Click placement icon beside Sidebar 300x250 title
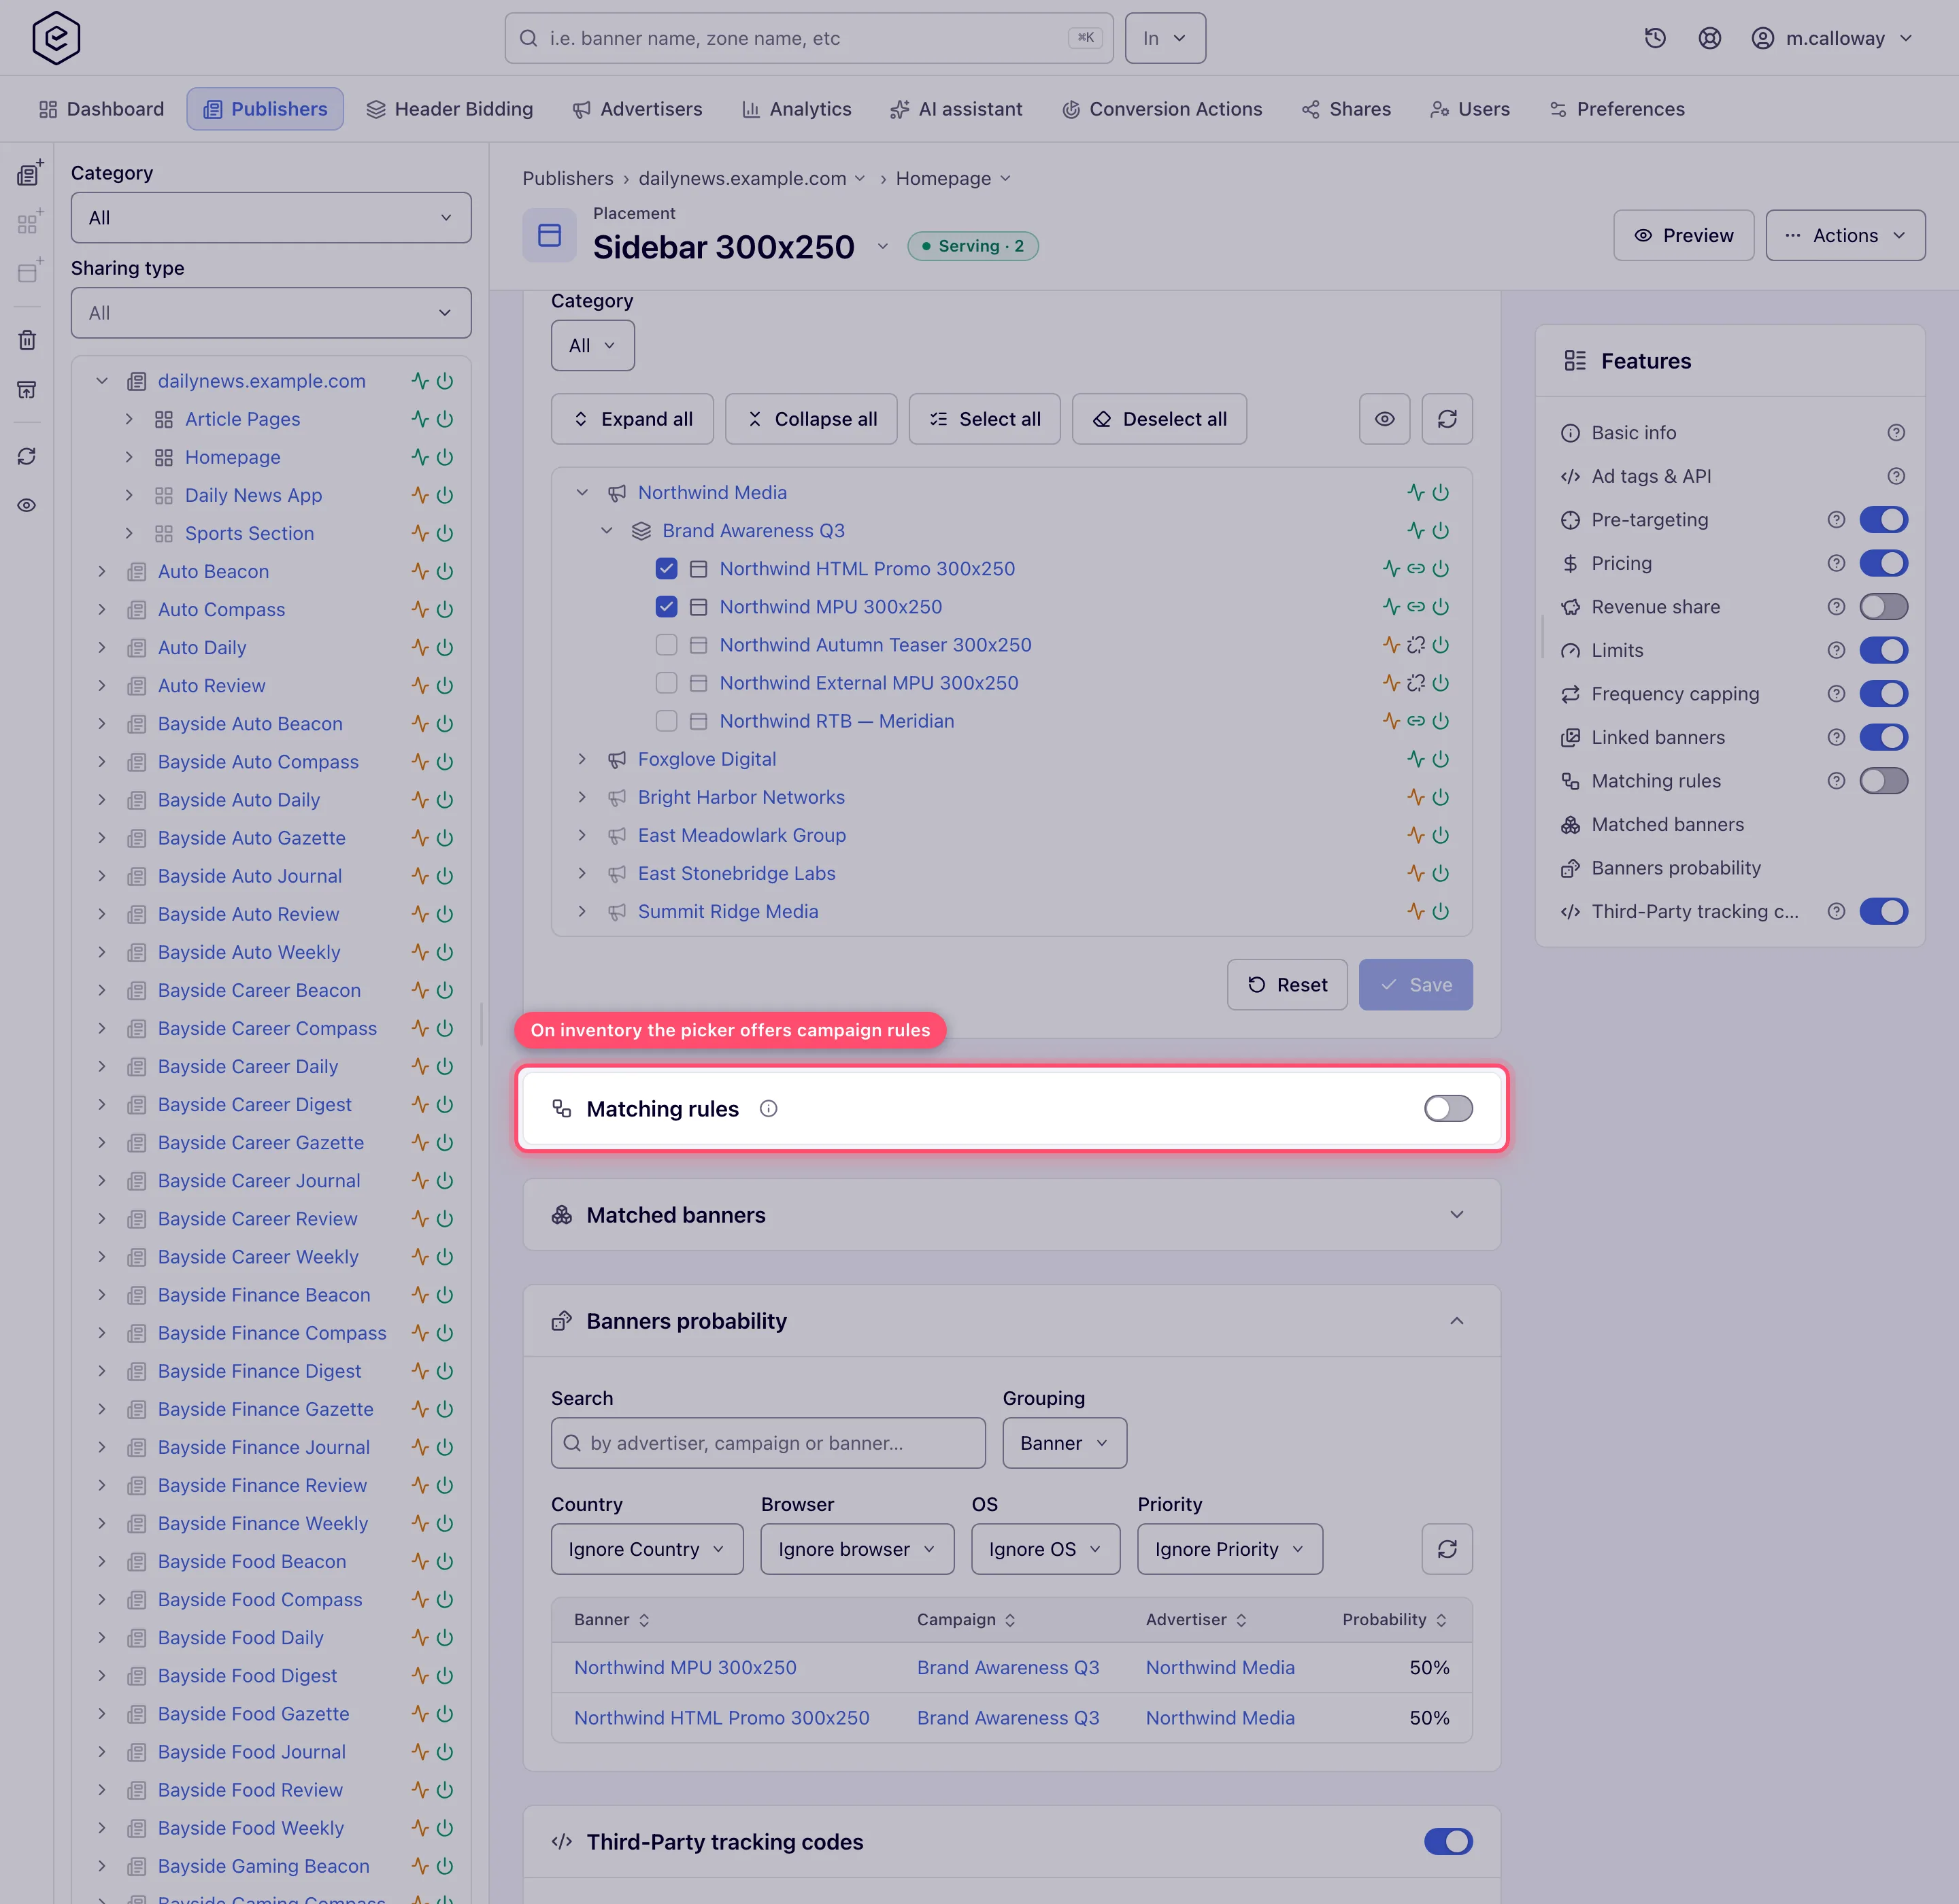This screenshot has width=1959, height=1904. [x=550, y=235]
